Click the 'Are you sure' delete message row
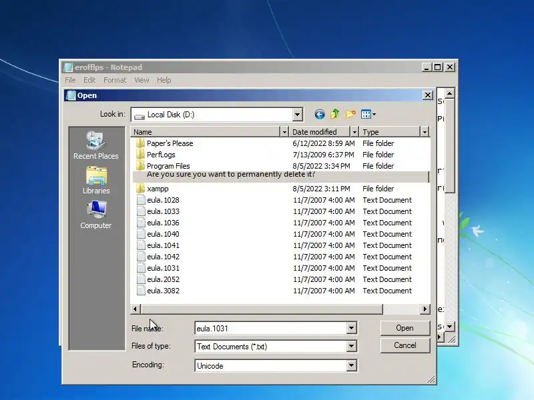Viewport: 534px width, 400px height. (280, 177)
